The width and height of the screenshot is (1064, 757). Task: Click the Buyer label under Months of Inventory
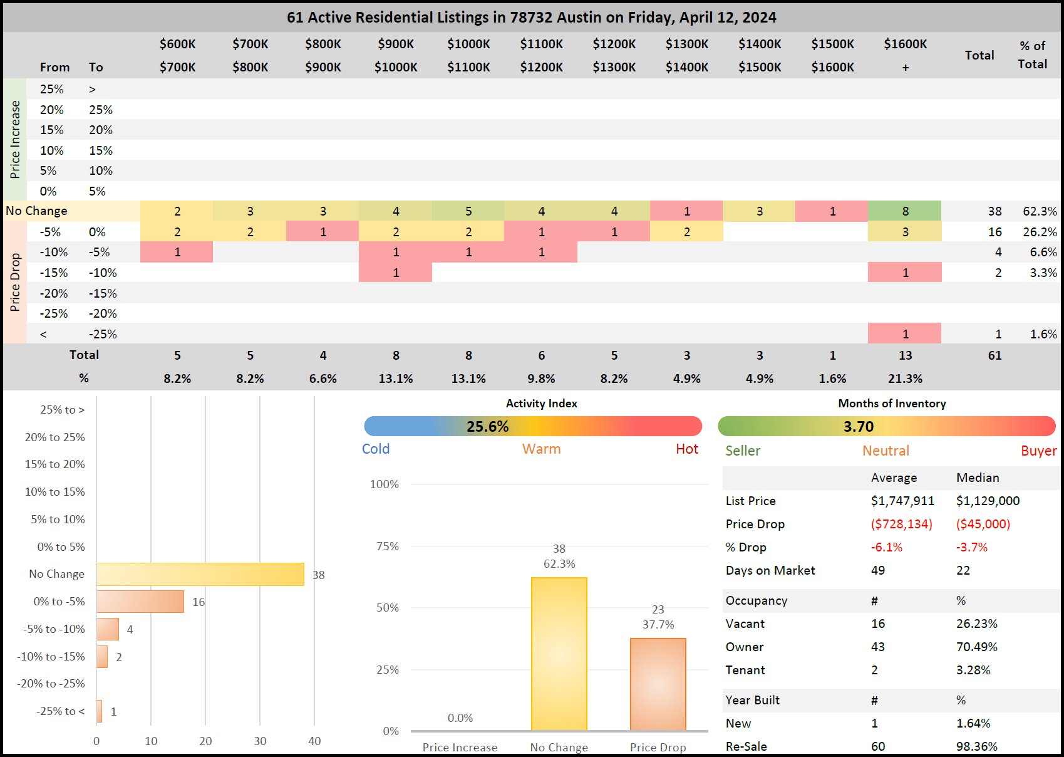[1038, 451]
